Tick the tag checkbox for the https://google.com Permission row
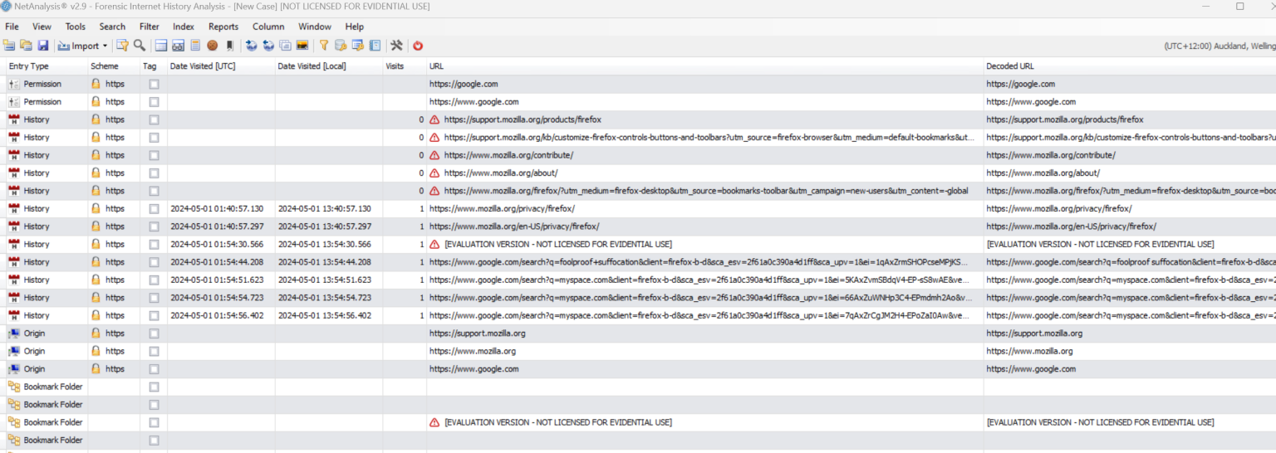Image resolution: width=1276 pixels, height=453 pixels. click(154, 84)
